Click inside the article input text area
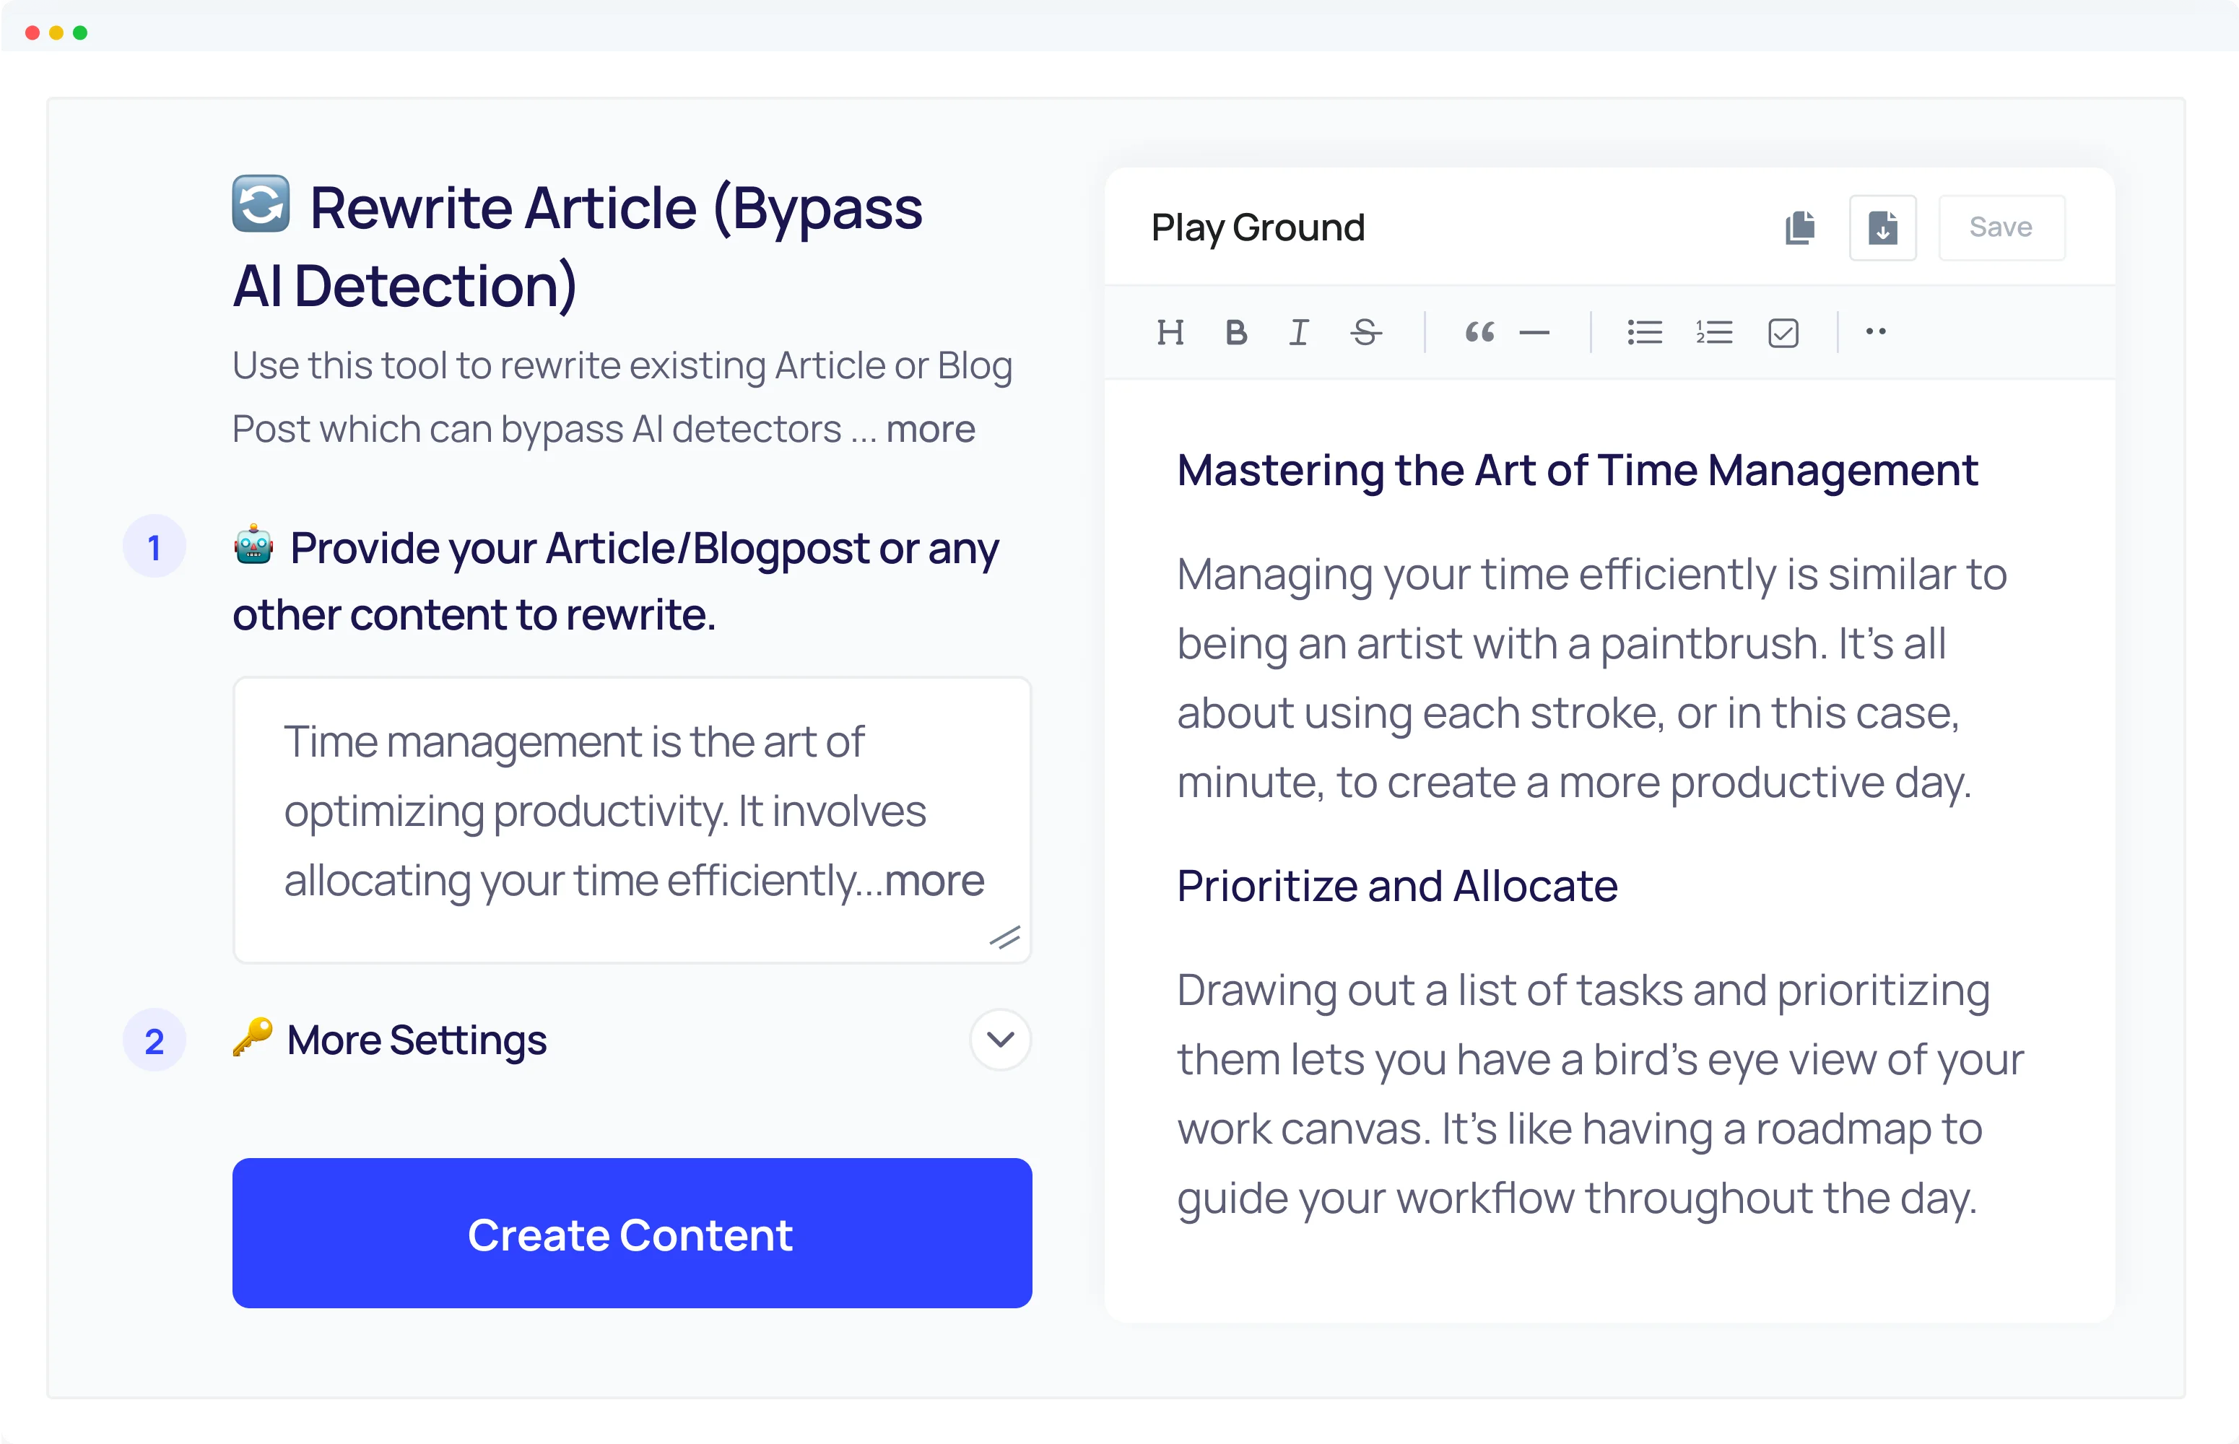The height and width of the screenshot is (1444, 2239). tap(630, 811)
